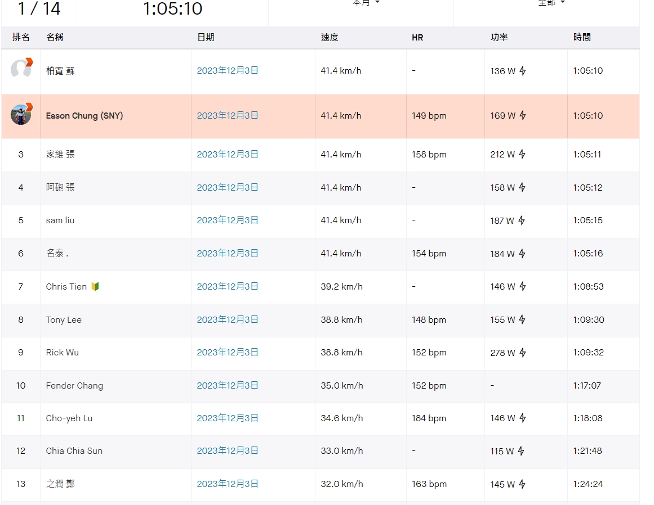Click the default avatar icon of 柏寬 蘇
The height and width of the screenshot is (505, 654).
[21, 69]
